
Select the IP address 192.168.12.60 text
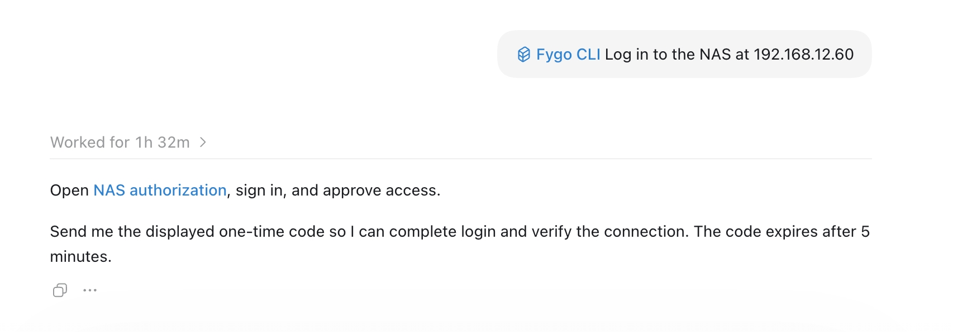coord(804,55)
